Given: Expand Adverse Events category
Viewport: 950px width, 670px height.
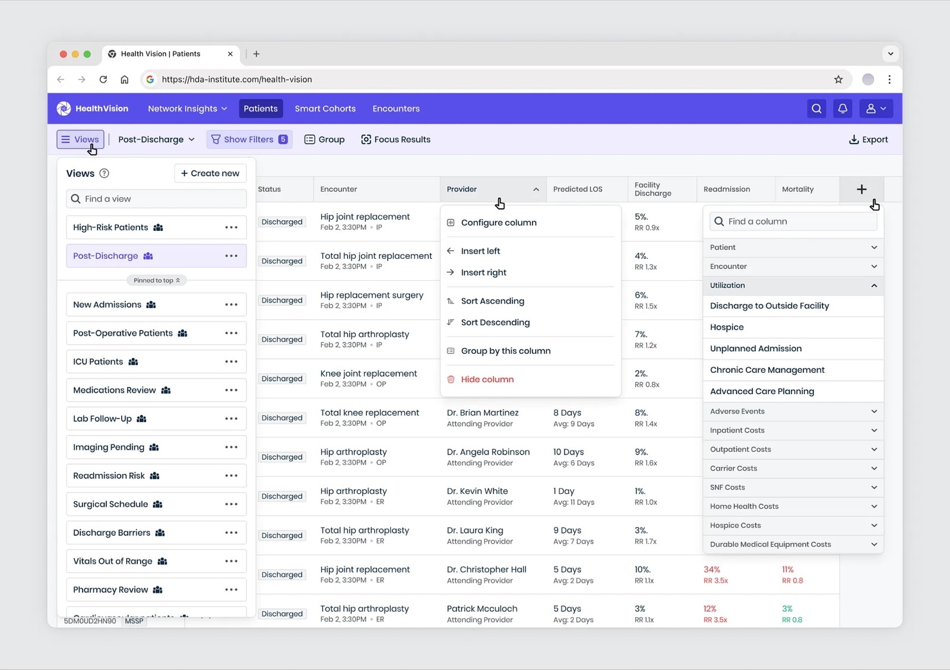Looking at the screenshot, I should pos(793,411).
